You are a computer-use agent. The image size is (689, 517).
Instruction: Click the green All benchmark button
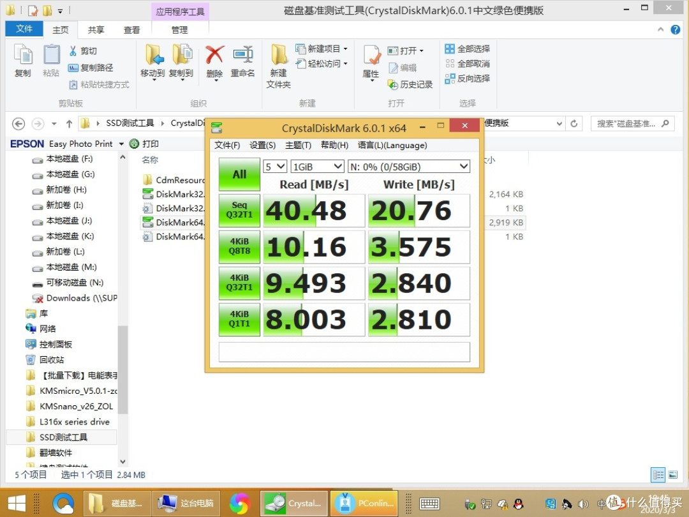pos(239,174)
